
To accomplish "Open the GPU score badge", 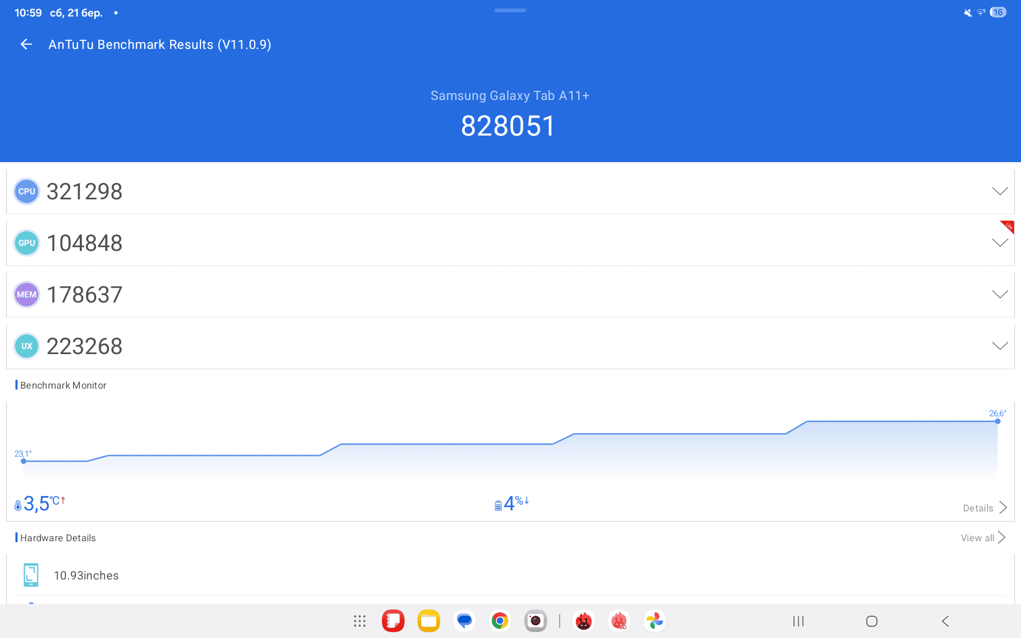I will (27, 243).
